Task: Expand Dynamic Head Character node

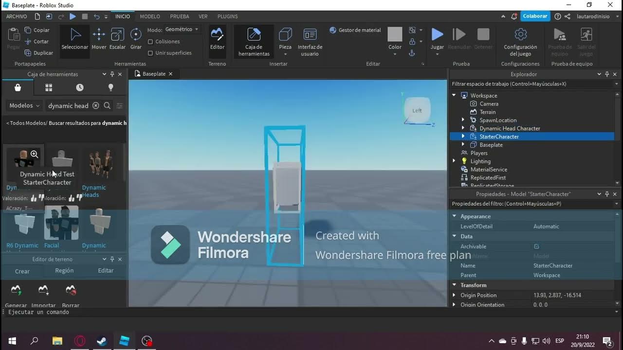Action: point(463,128)
